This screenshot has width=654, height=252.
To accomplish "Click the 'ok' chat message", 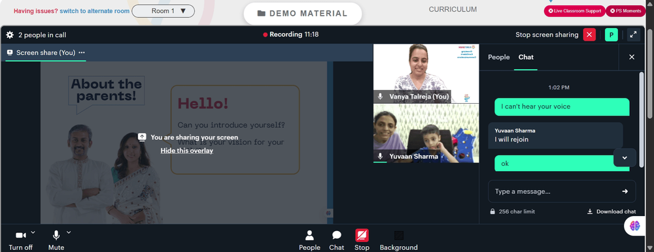I will tap(562, 163).
